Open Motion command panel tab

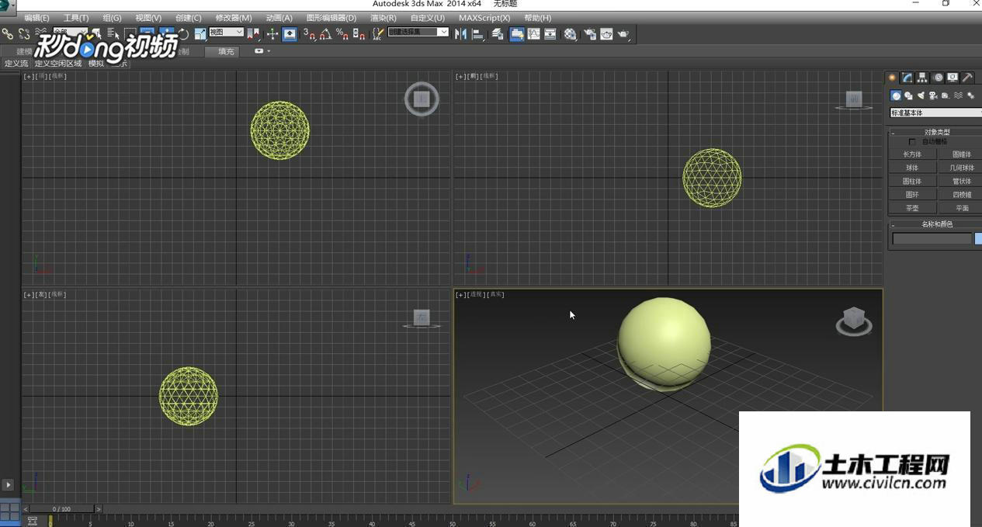point(938,78)
